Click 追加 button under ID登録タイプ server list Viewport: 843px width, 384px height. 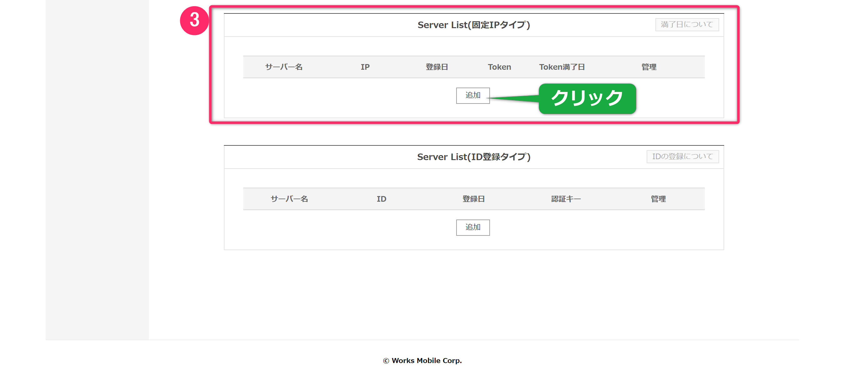pyautogui.click(x=472, y=228)
